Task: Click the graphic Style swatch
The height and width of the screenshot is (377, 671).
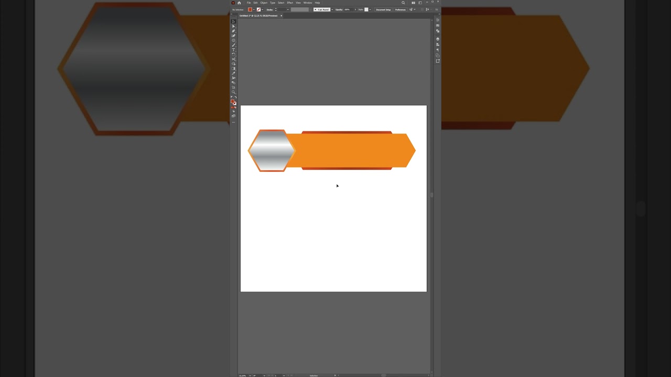Action: click(366, 9)
